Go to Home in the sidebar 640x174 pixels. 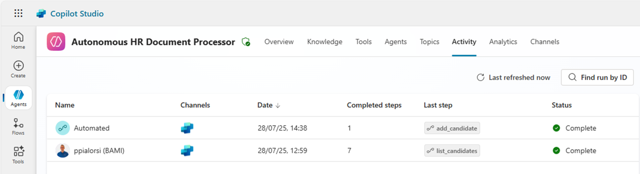pyautogui.click(x=18, y=41)
